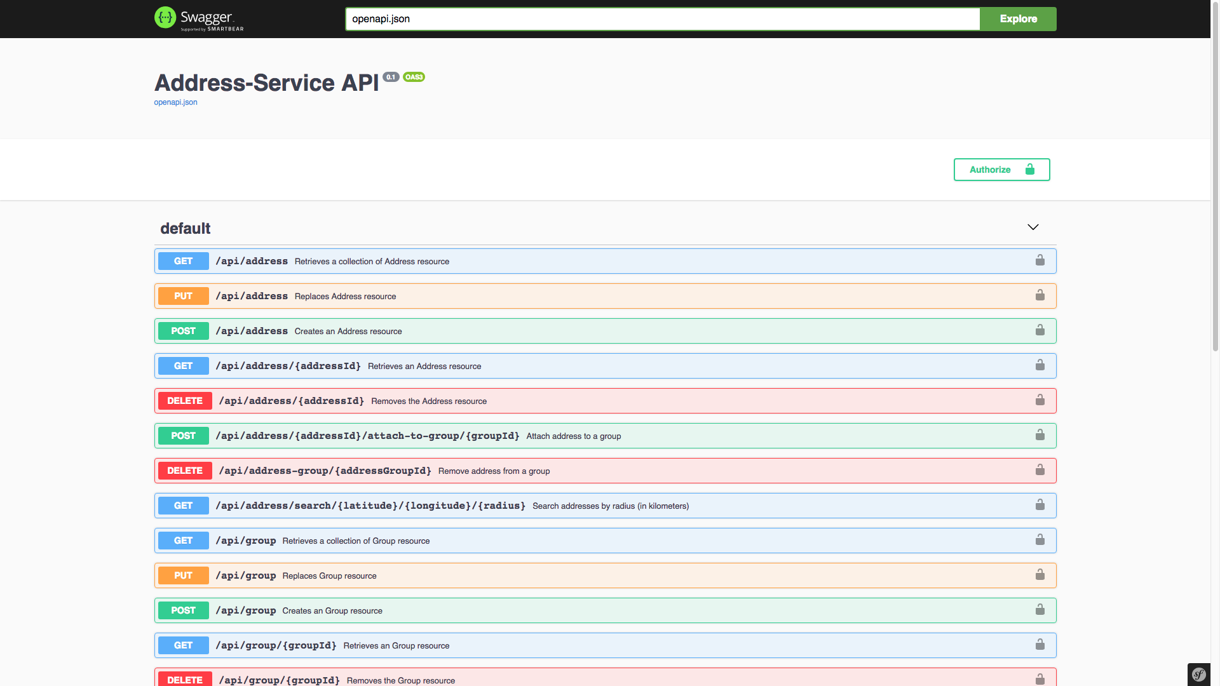Click the vertical page scrollbar

click(1215, 178)
